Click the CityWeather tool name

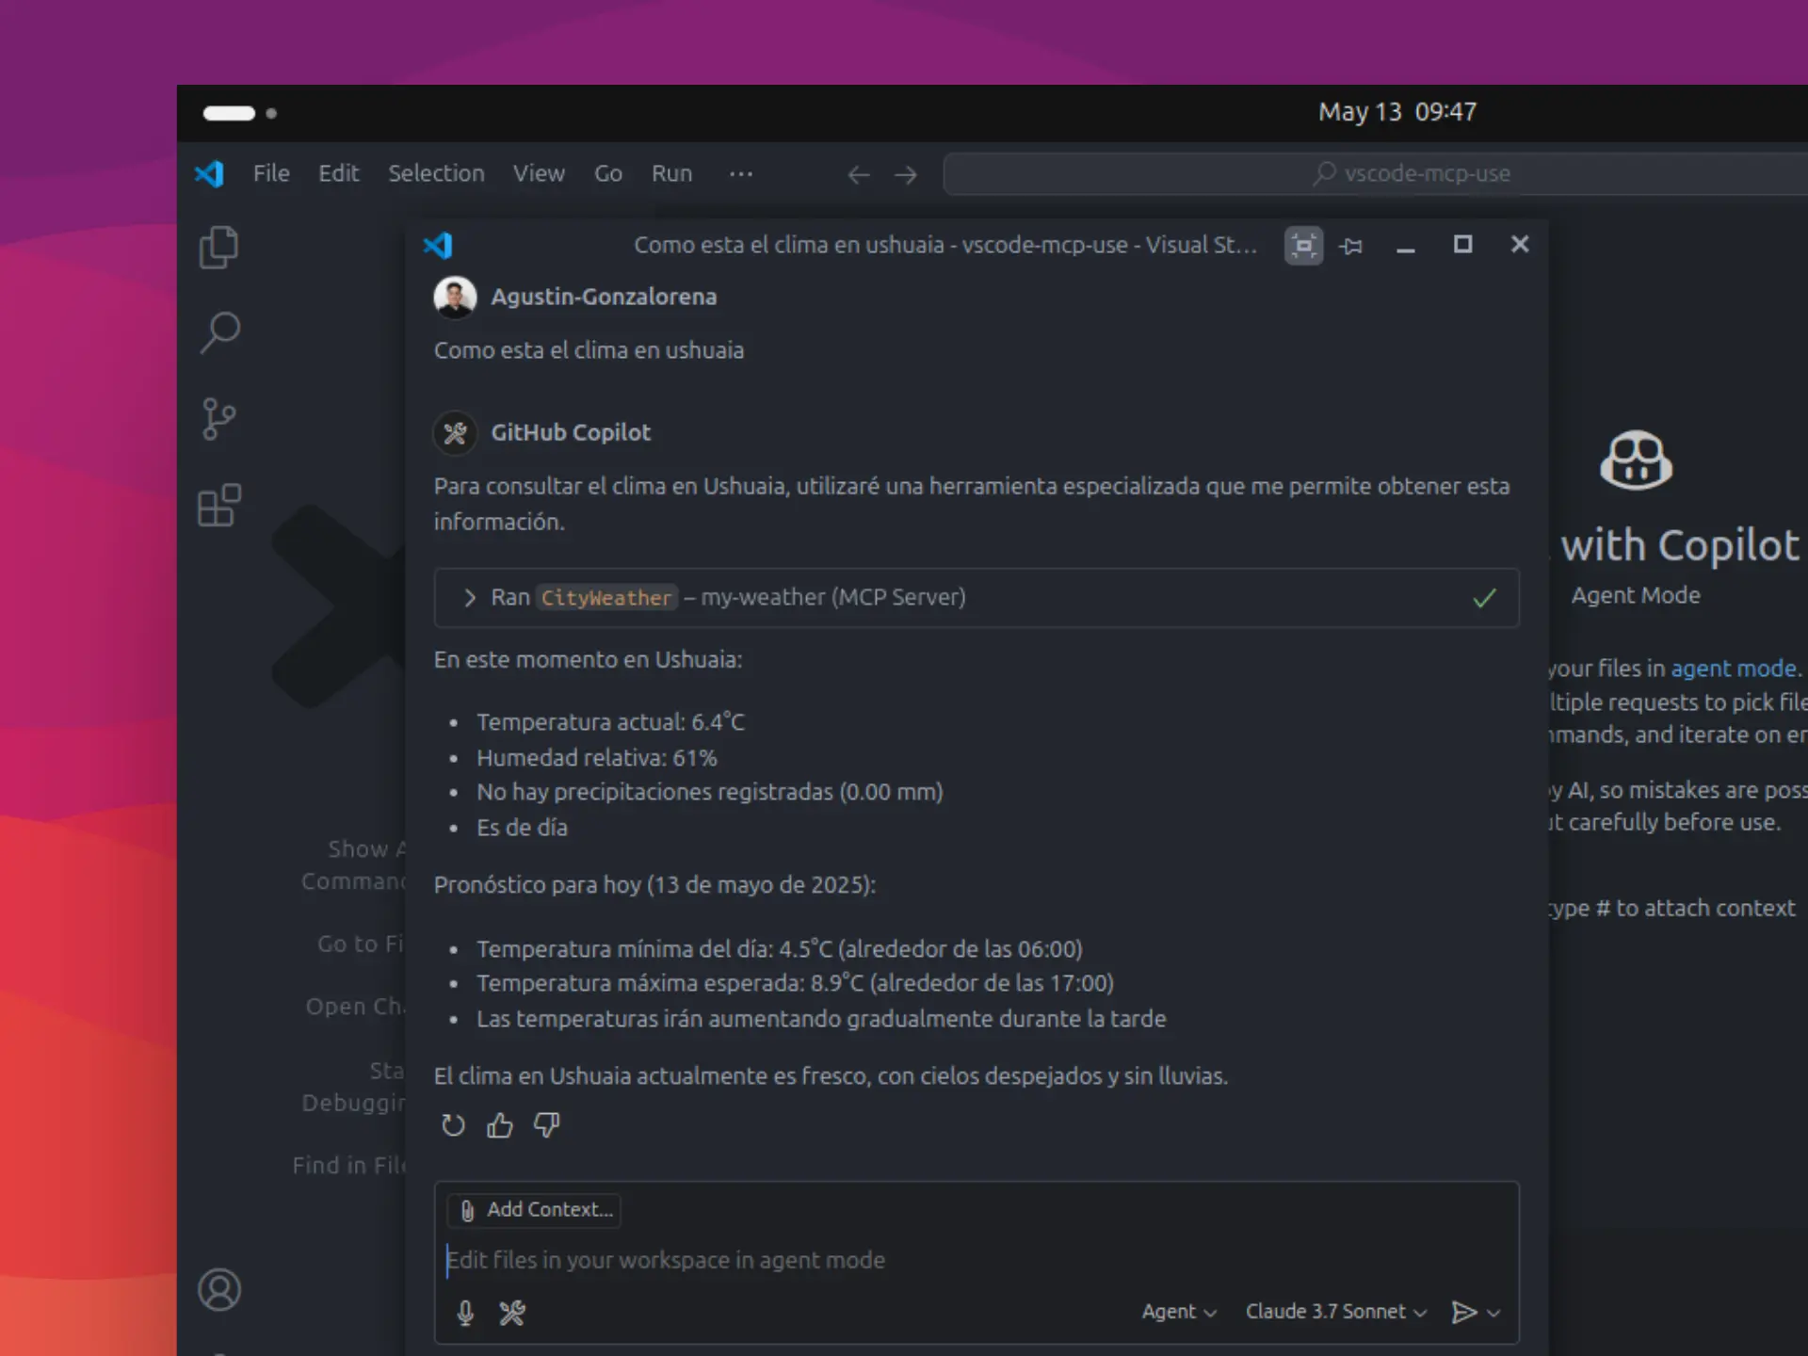pos(606,598)
